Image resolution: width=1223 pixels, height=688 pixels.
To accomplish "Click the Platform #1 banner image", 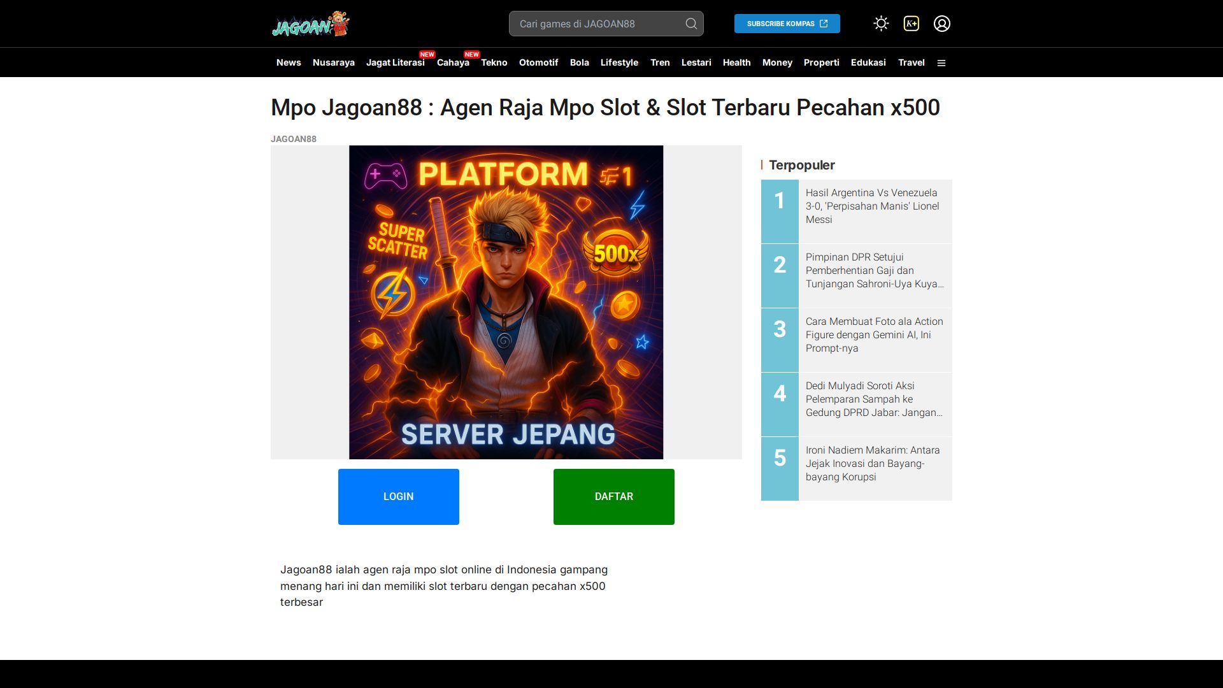I will (506, 302).
